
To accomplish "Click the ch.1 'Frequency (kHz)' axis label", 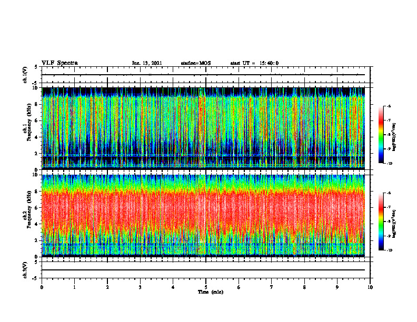I will [29, 122].
